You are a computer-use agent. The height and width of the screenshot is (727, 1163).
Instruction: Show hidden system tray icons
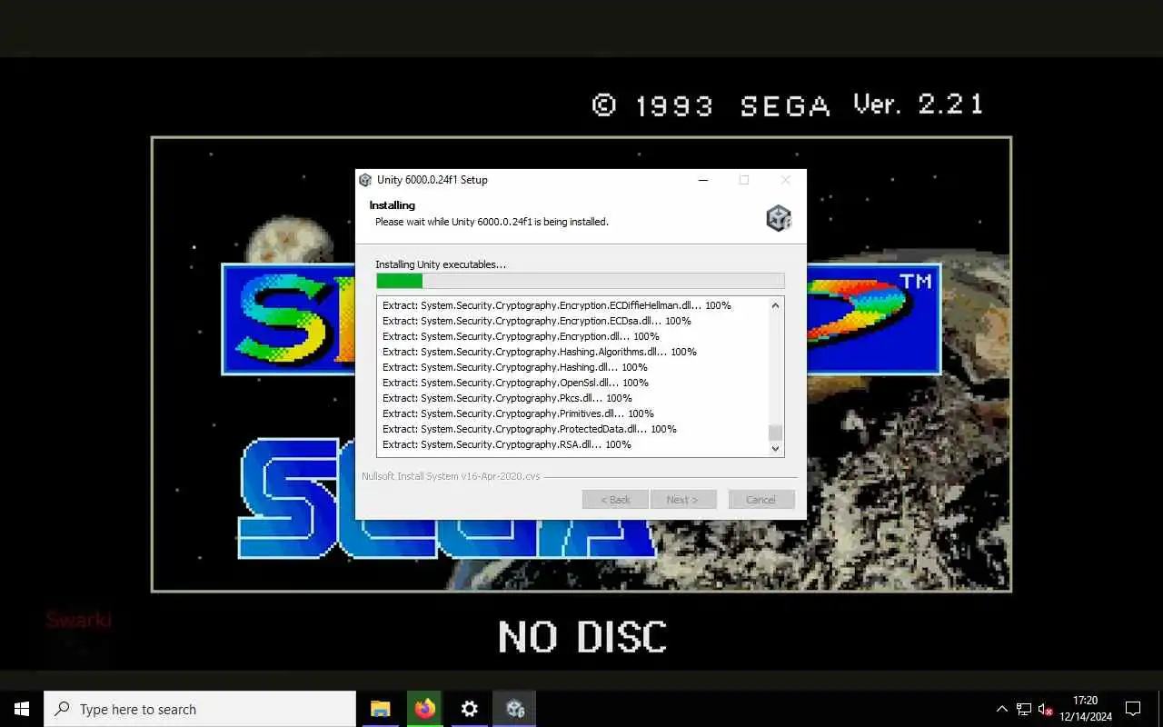pyautogui.click(x=1002, y=709)
